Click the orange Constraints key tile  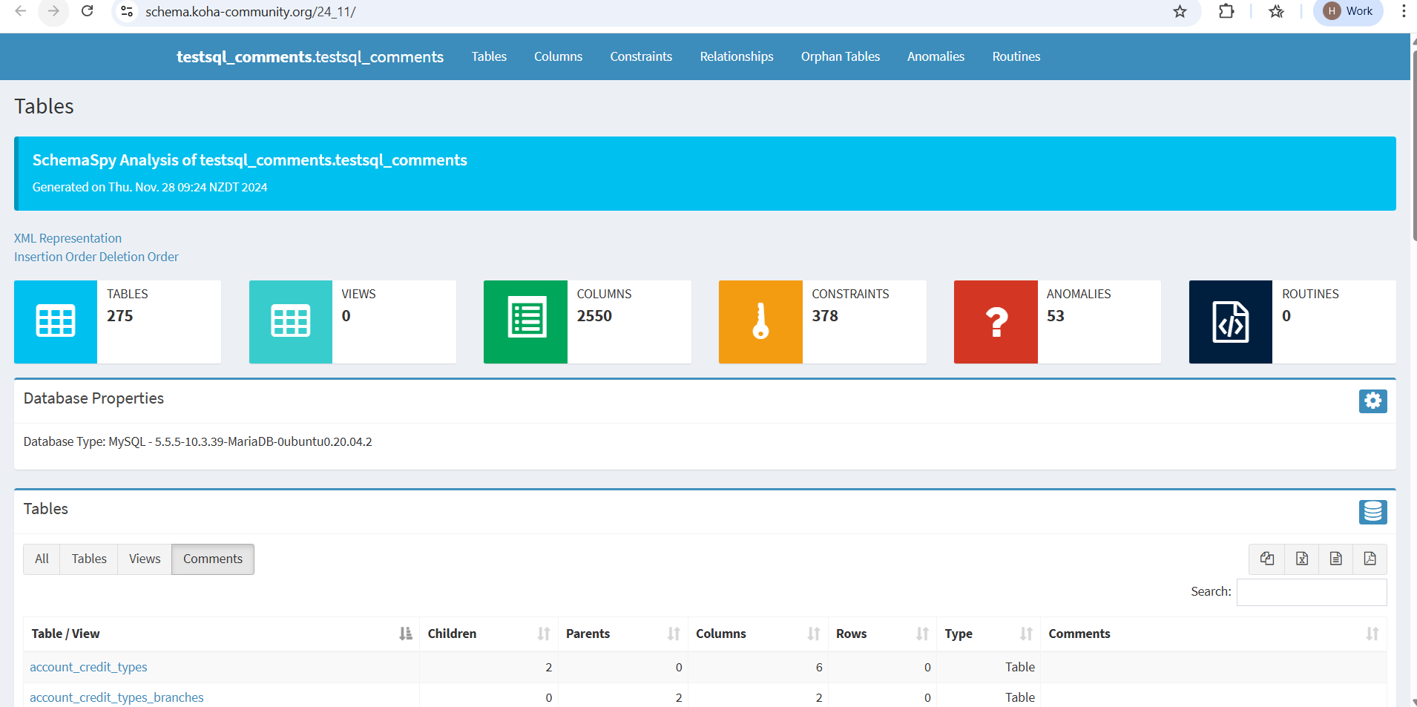pos(760,322)
